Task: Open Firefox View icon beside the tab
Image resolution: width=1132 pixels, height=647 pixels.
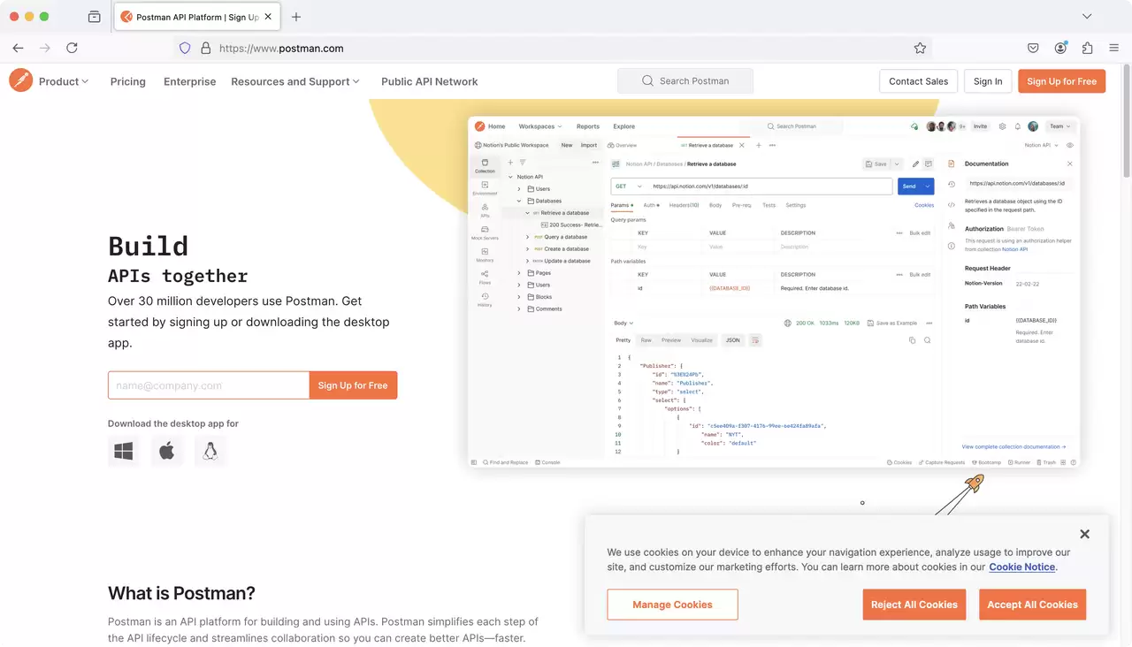Action: click(95, 17)
